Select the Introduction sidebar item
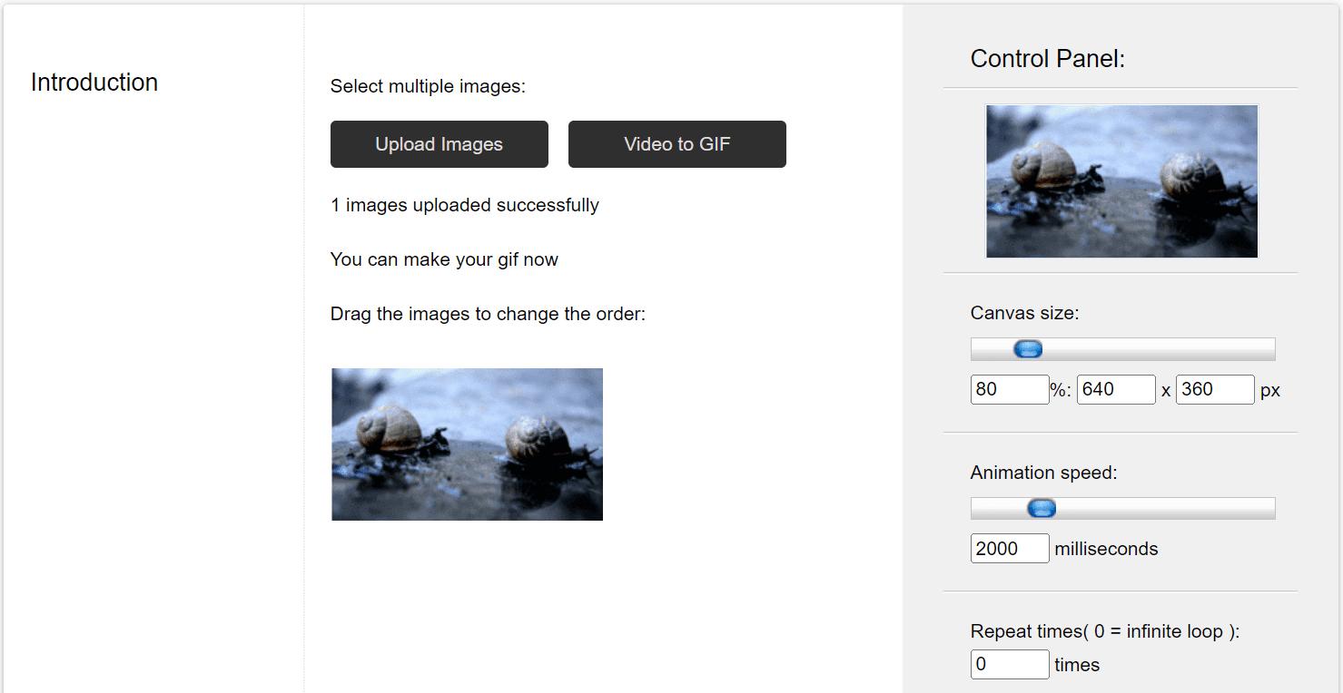This screenshot has width=1343, height=693. pos(94,83)
